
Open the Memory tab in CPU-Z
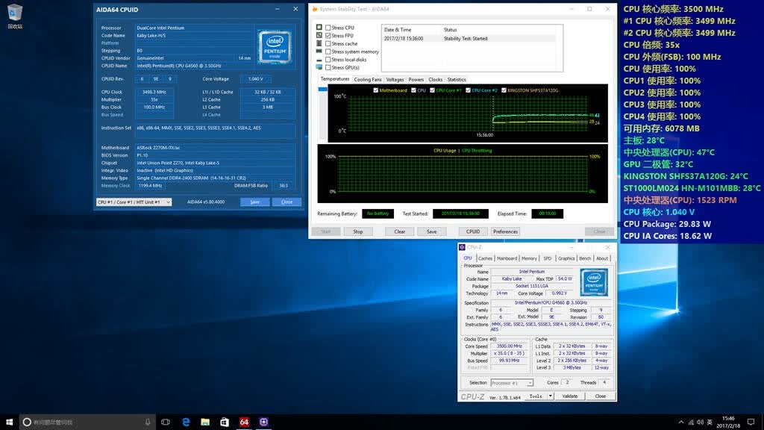point(529,258)
